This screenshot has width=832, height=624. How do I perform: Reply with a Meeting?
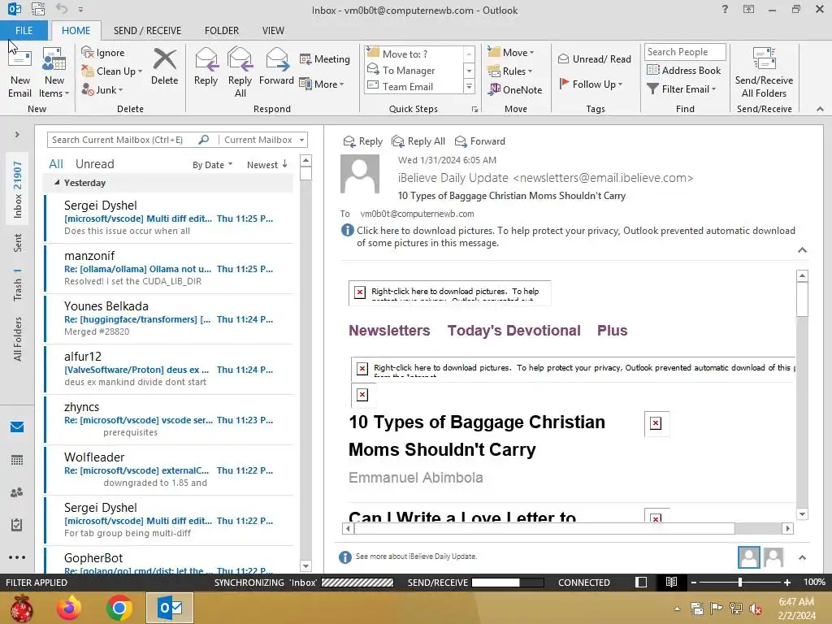click(x=325, y=58)
